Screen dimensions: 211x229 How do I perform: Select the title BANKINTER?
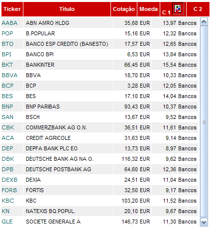40,65
